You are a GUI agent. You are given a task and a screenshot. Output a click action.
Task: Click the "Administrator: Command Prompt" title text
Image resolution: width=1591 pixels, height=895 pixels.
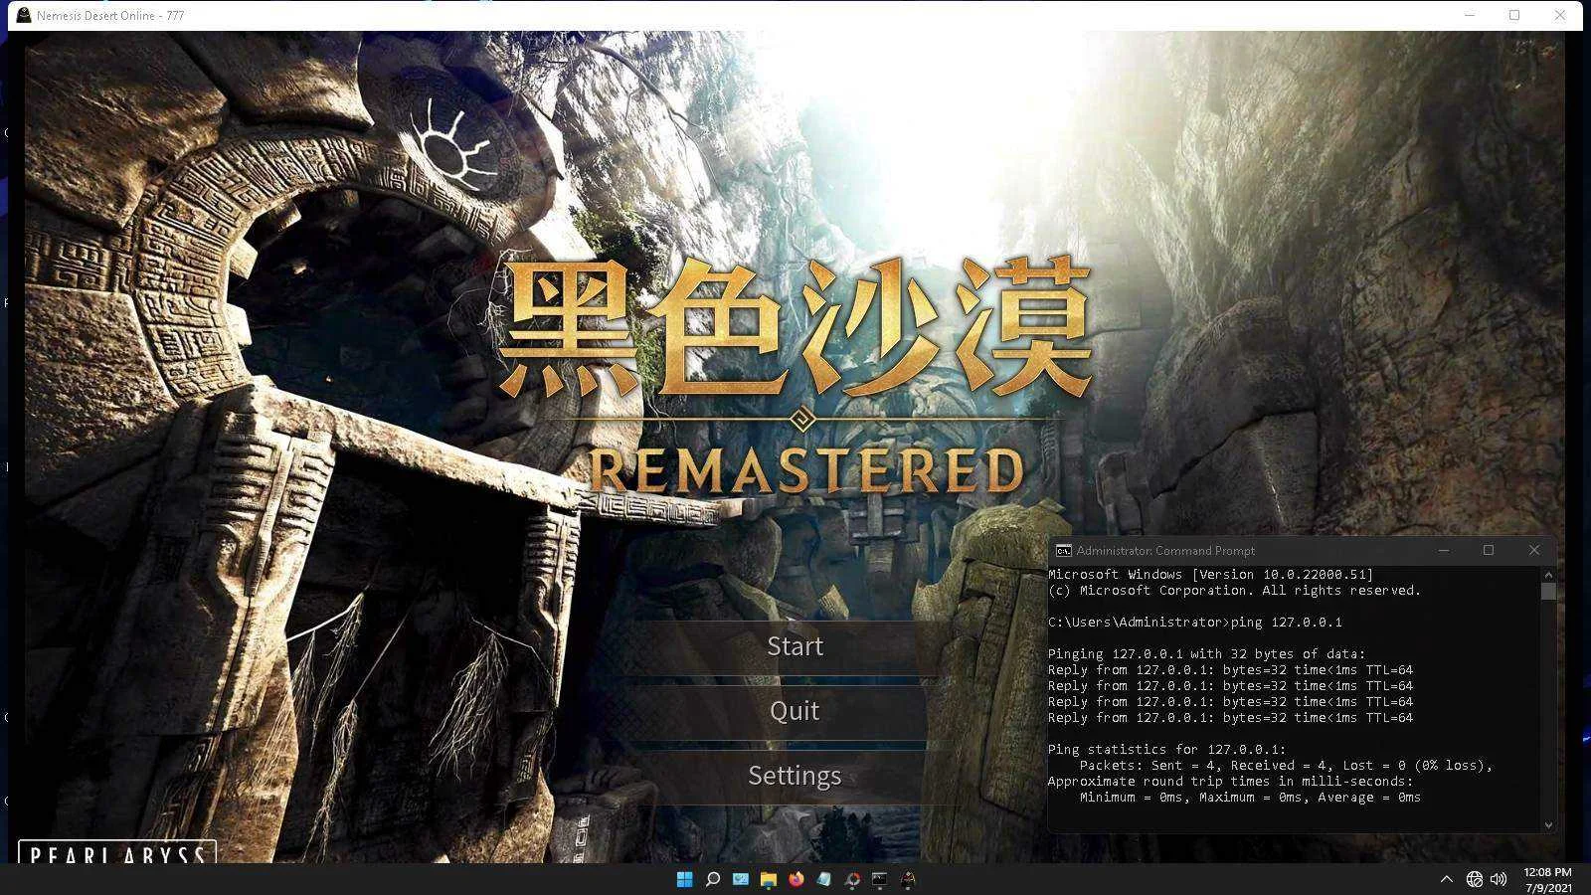pyautogui.click(x=1165, y=551)
